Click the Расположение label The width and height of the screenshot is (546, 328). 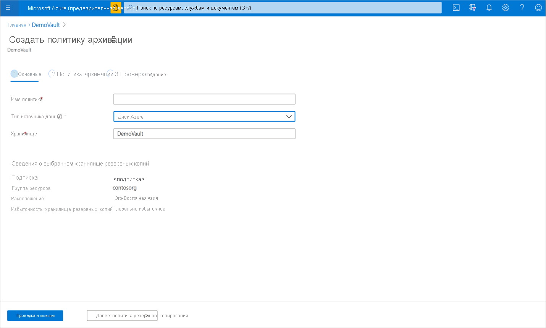click(27, 199)
